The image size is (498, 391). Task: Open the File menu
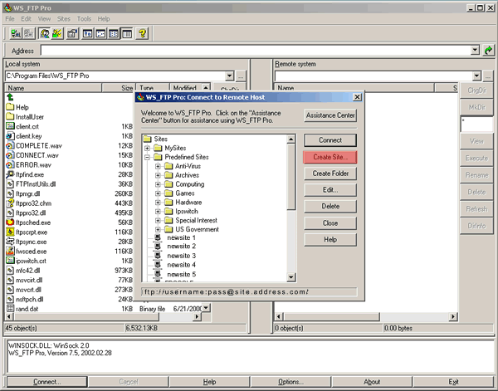click(x=10, y=19)
